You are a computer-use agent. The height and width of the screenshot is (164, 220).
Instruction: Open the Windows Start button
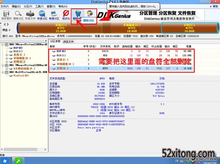tap(5, 161)
